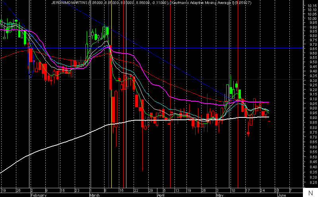This screenshot has height=197, width=318.
Task: Click the 8.85 price axis label
Action: click(x=313, y=123)
